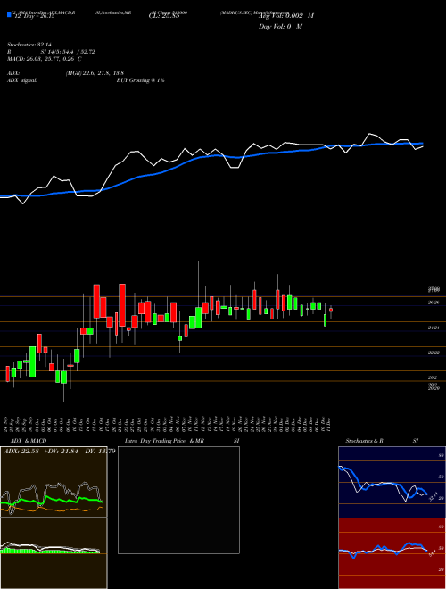Click the empty Intra Day Trading Price chart box
The height and width of the screenshot is (589, 446).
pyautogui.click(x=178, y=500)
